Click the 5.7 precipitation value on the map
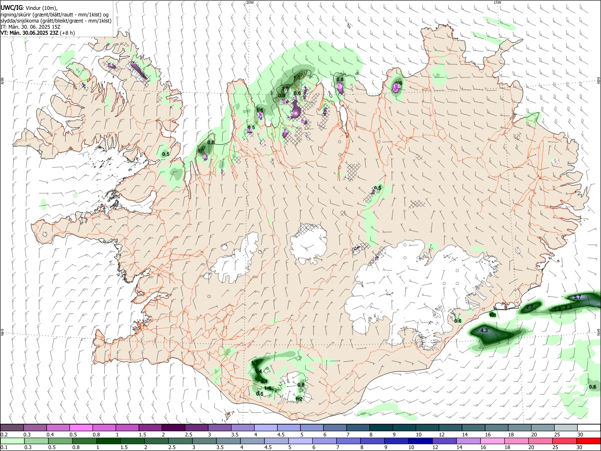Viewport: 601px width, 451px height. (578, 297)
